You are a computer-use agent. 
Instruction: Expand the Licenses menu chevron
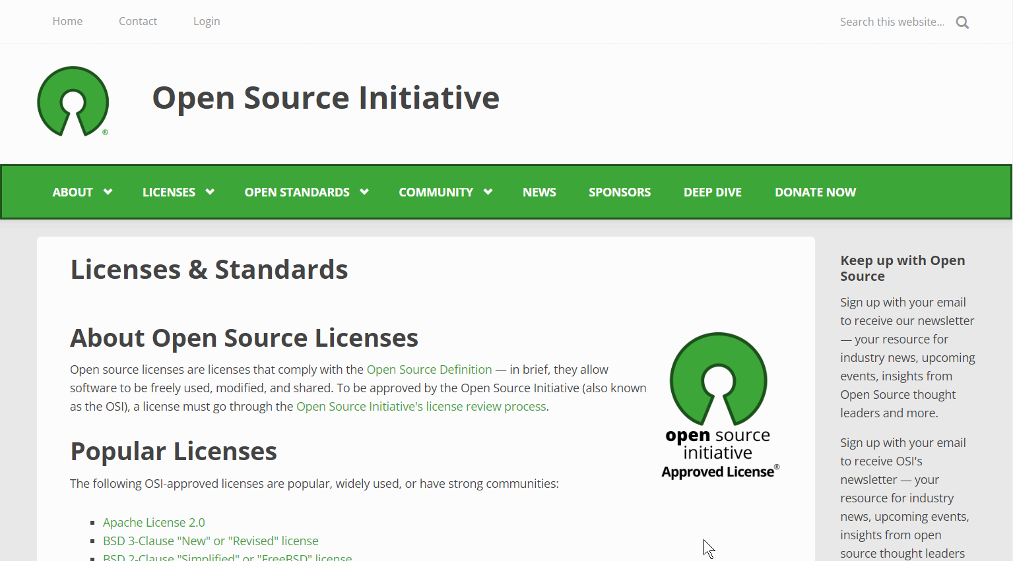[x=210, y=192]
